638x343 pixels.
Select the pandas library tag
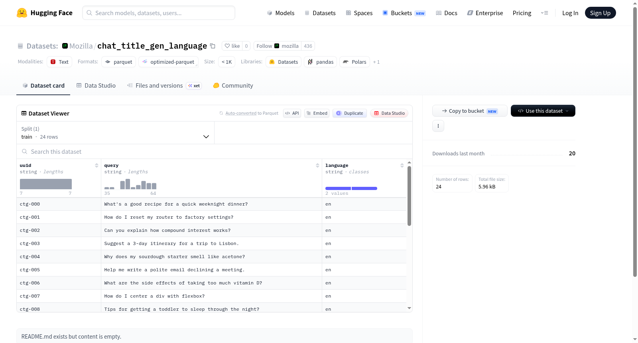321,62
